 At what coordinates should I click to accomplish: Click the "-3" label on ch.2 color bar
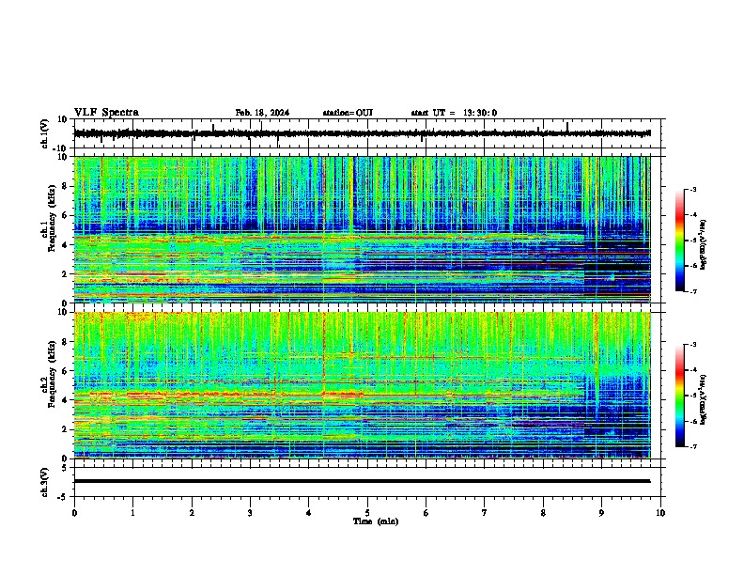coord(693,345)
